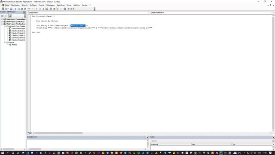
Task: Open the PythonMitExcel procedure dropdown
Action: pos(272,13)
